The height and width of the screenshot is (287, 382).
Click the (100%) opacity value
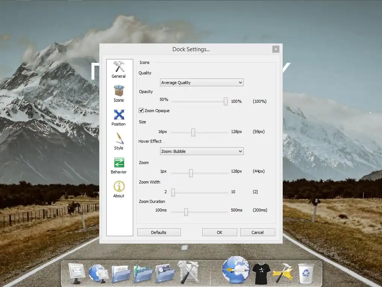click(x=260, y=101)
